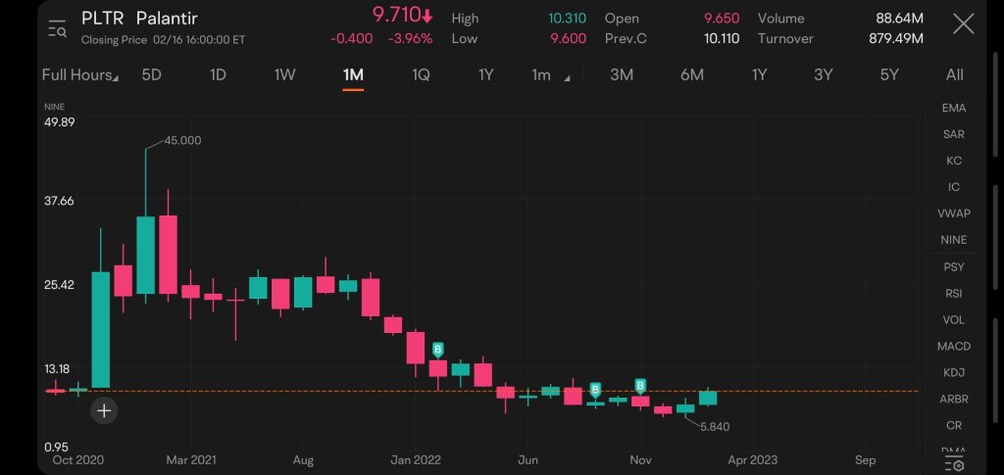Click the -3.96% change value
The image size is (1004, 475).
(410, 38)
